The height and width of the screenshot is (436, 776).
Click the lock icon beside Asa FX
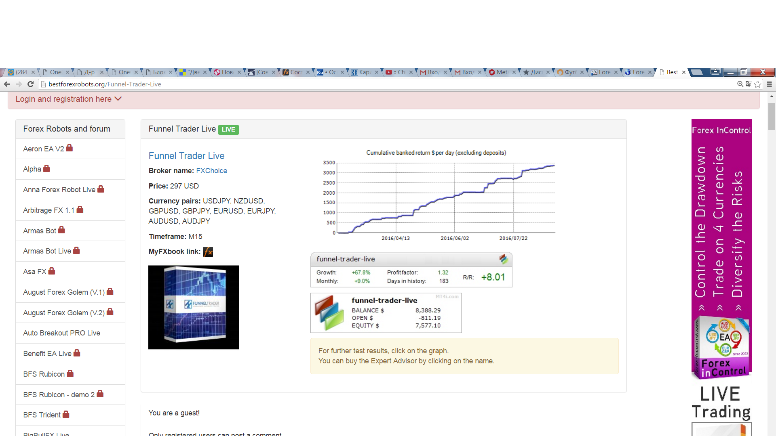pos(52,271)
